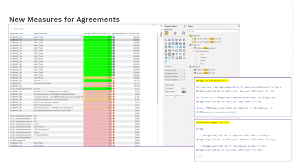The height and width of the screenshot is (163, 293).
Task: Sort by Agreement Code column header
Action: (x=17, y=33)
